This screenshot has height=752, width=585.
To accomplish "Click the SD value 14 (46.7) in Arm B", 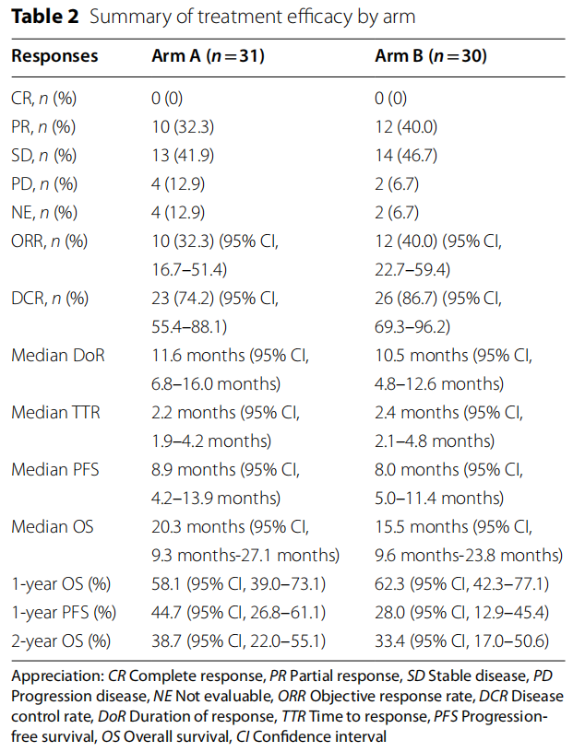I will pyautogui.click(x=408, y=155).
